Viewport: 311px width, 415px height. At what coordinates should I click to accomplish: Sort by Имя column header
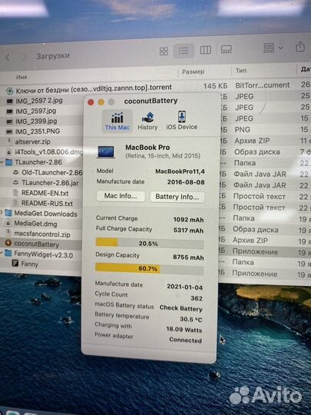[x=22, y=77]
